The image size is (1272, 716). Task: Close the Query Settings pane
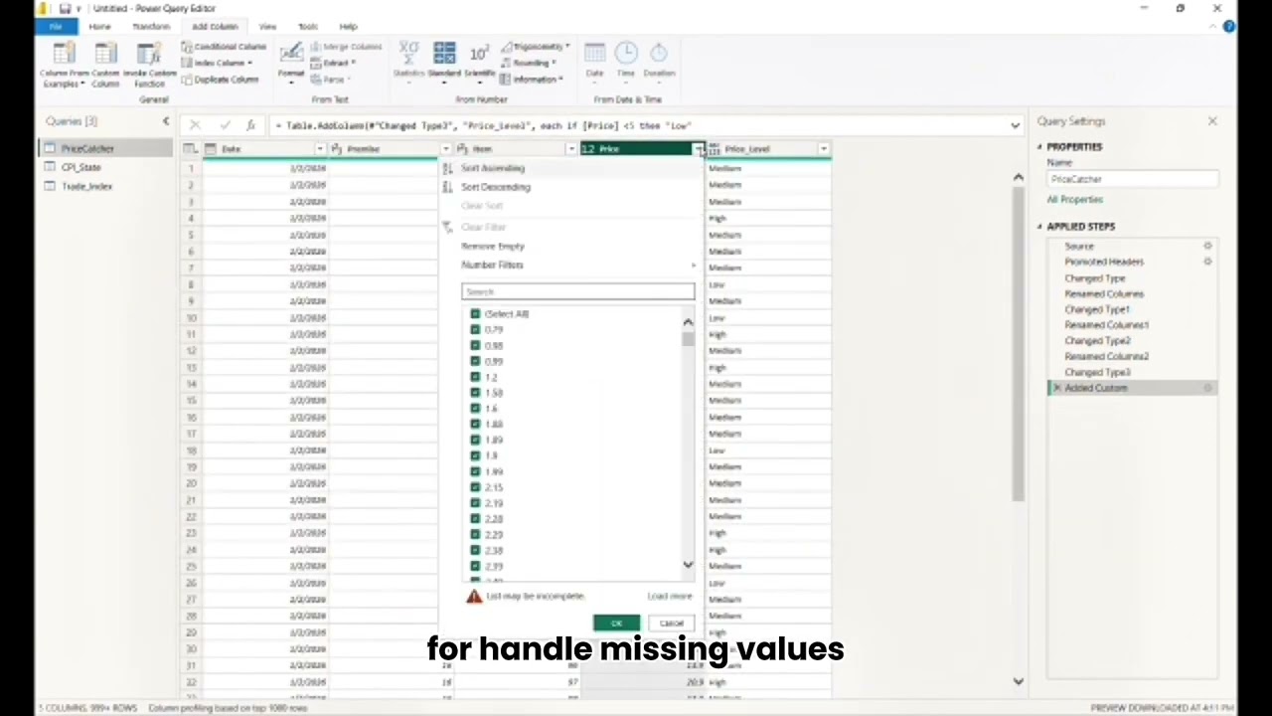tap(1212, 121)
